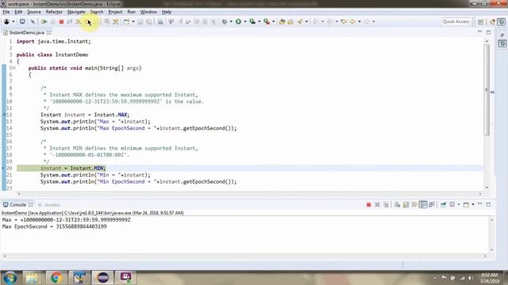Image resolution: width=508 pixels, height=285 pixels.
Task: Open the Source menu
Action: 34,12
